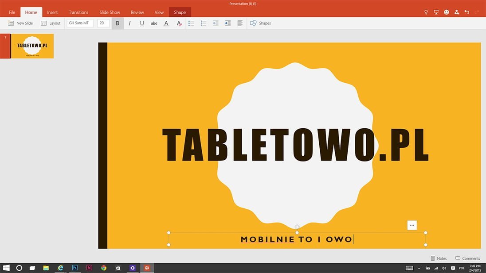
Task: Toggle underline formatting
Action: coord(141,23)
